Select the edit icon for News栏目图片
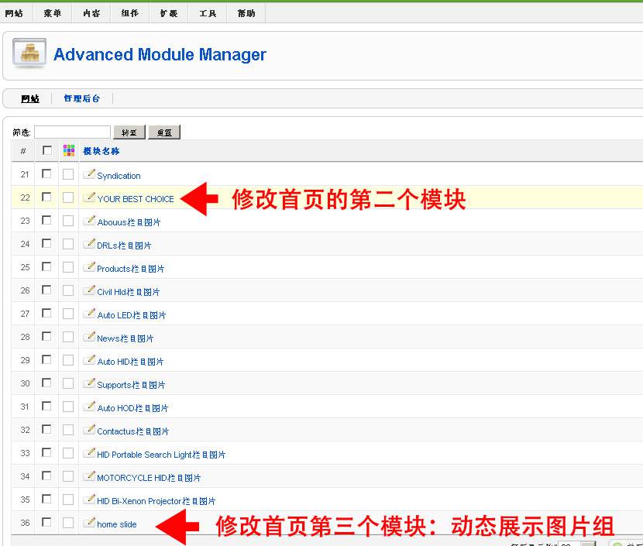The height and width of the screenshot is (546, 643). tap(90, 338)
